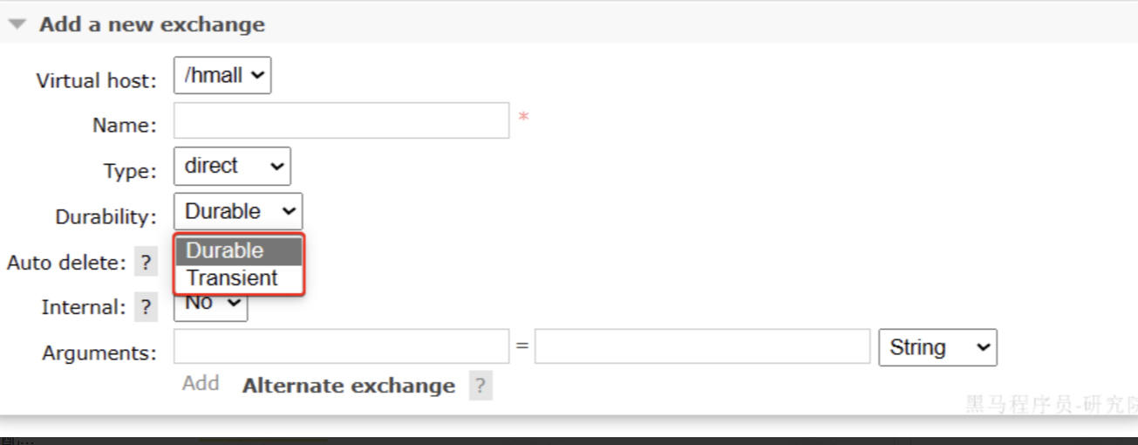Focus the exchange Name input field
This screenshot has width=1138, height=445.
pyautogui.click(x=341, y=120)
